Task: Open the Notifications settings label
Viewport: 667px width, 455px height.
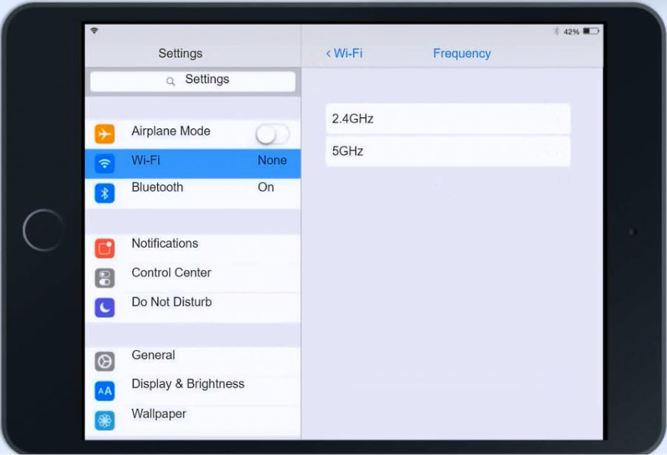Action: (165, 243)
